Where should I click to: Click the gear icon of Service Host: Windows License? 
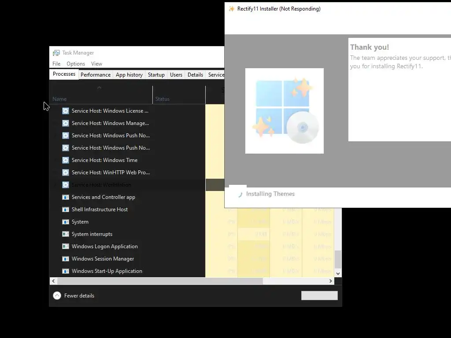[66, 111]
